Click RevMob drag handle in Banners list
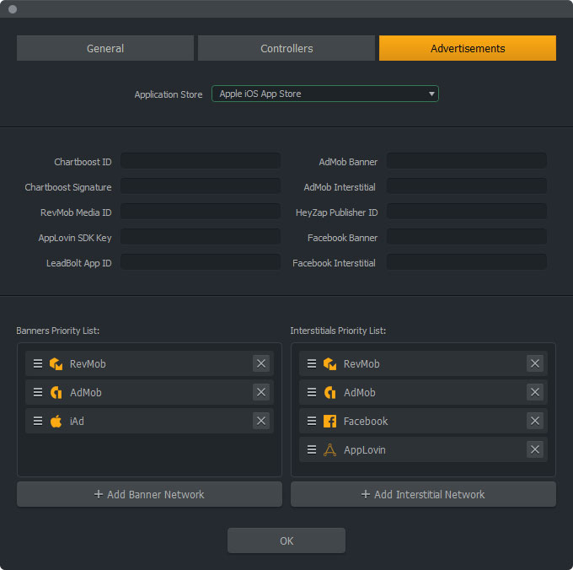The width and height of the screenshot is (573, 570). pyautogui.click(x=38, y=363)
